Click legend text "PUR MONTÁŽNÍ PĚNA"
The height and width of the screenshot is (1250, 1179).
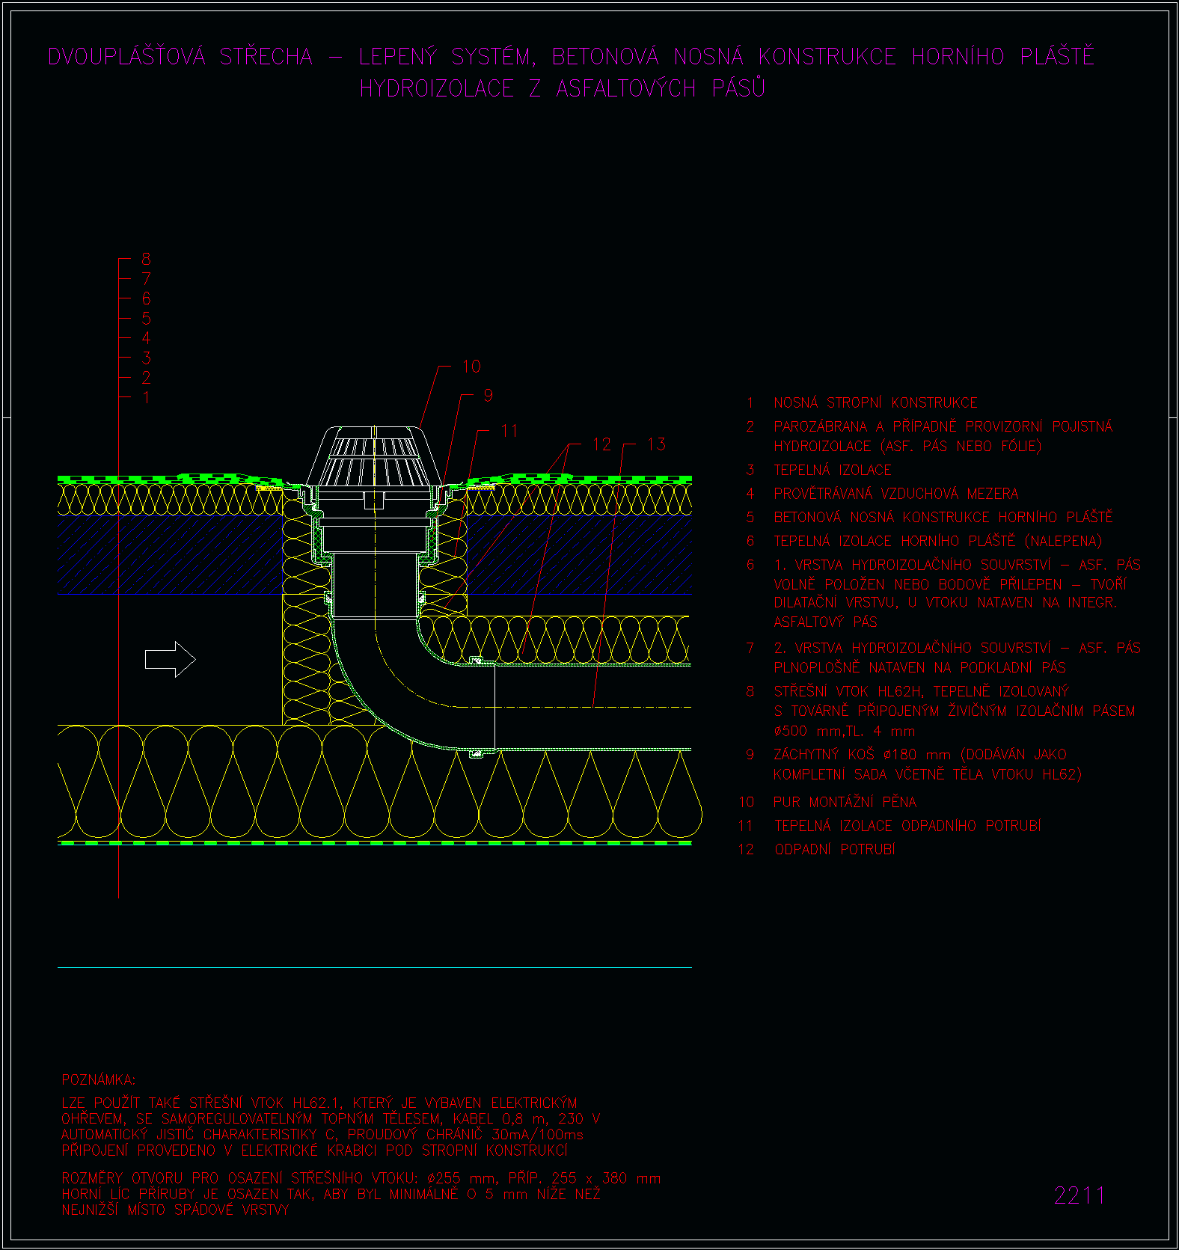pos(845,802)
